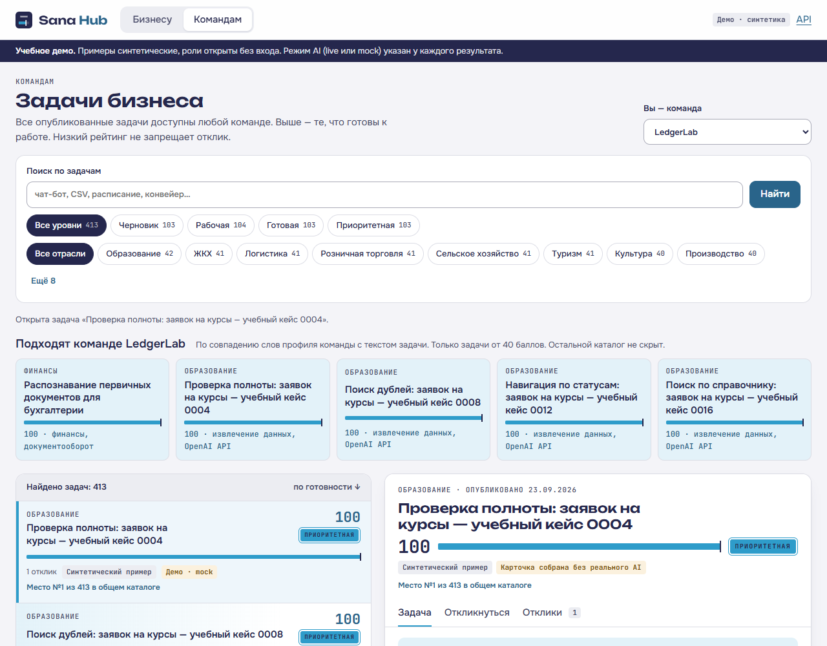Click the Найдено задач: 413 heading
This screenshot has height=646, width=827.
pos(67,487)
